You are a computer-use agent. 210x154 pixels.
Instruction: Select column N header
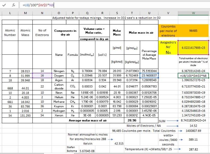point(42,13)
